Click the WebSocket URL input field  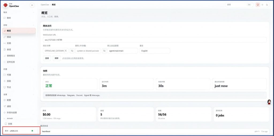pos(155,40)
